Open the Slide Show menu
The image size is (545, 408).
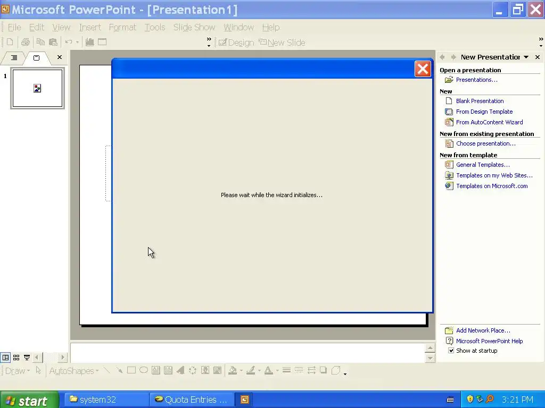pos(194,27)
